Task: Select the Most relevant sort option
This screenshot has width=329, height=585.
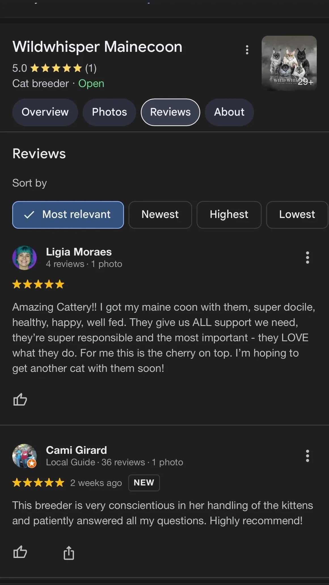Action: (x=68, y=215)
